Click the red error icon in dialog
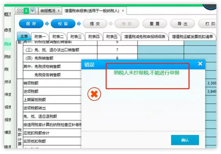Image resolution: width=221 pixels, height=154 pixels. (94, 94)
